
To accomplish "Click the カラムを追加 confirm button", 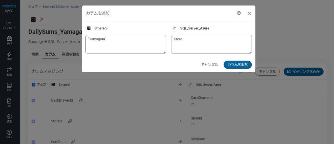I will [x=237, y=65].
